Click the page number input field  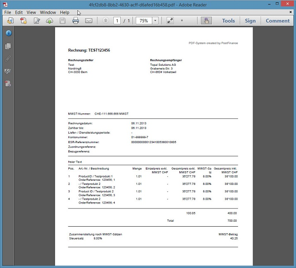click(x=117, y=21)
